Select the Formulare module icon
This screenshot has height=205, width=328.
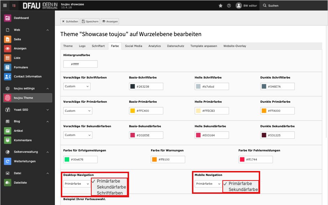(x=8, y=67)
